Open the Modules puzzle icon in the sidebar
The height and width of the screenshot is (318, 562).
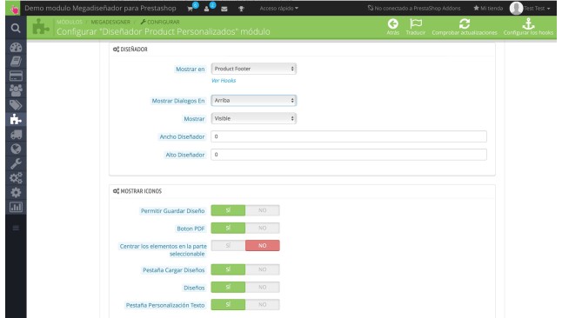(16, 119)
